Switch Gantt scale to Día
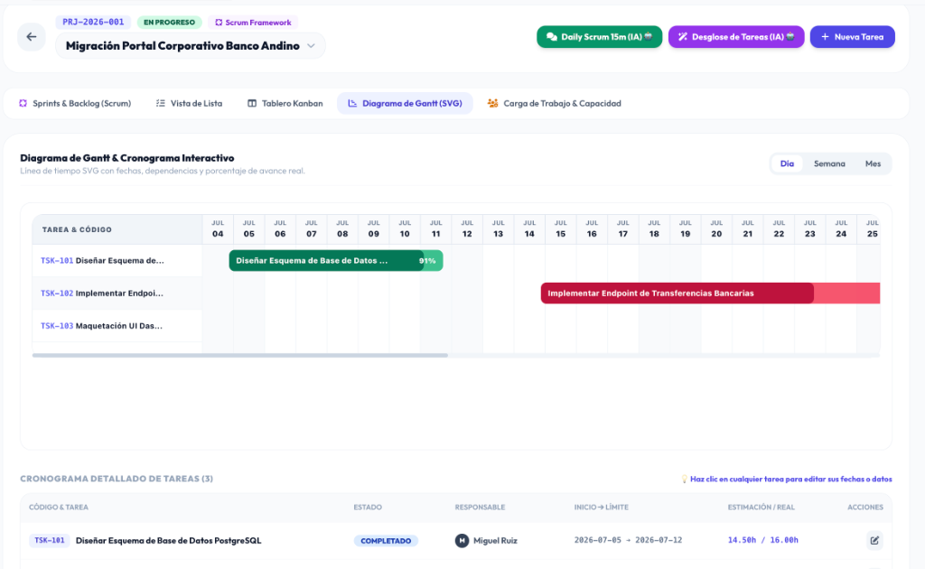The image size is (925, 569). (x=787, y=163)
